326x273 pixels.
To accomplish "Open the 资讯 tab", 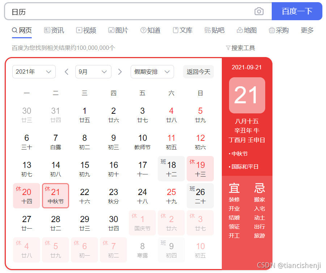I will coord(54,30).
